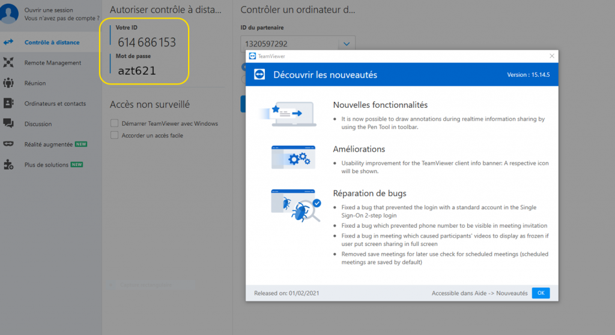615x335 pixels.
Task: Open 'Ouvrir une session' sign-in link
Action: click(x=49, y=10)
